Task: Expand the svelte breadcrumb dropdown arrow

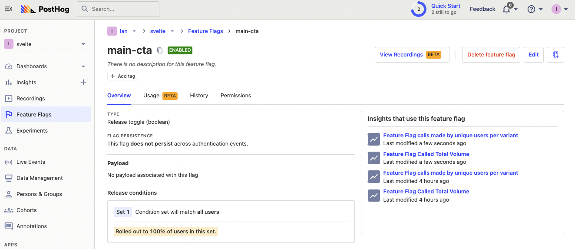Action: pyautogui.click(x=172, y=31)
